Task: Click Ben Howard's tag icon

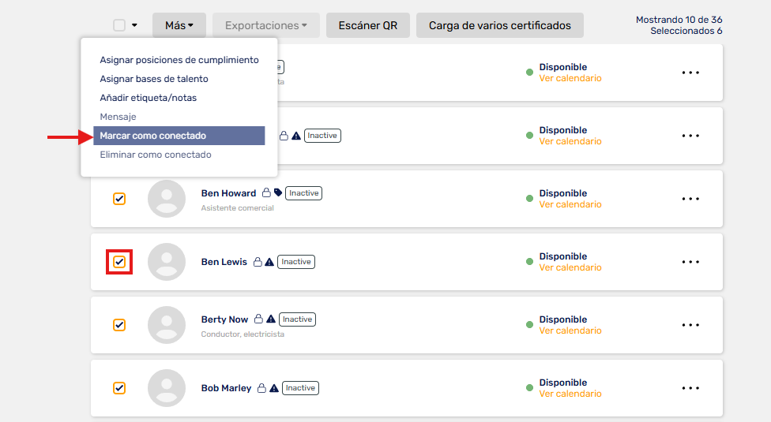Action: tap(278, 192)
